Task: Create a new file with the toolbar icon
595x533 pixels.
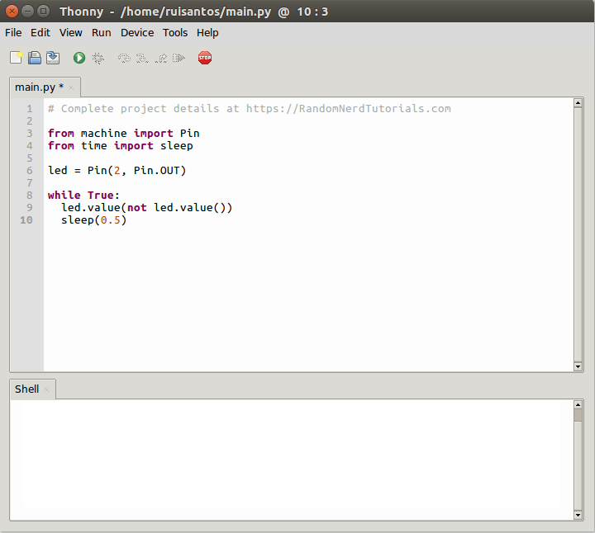Action: [x=16, y=58]
